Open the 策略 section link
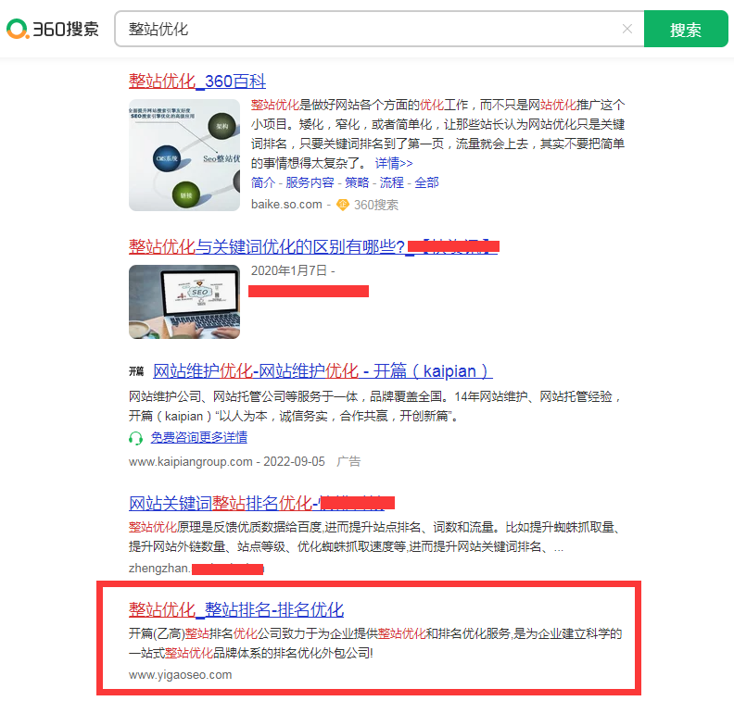Viewport: 734px width, 701px height. point(357,182)
